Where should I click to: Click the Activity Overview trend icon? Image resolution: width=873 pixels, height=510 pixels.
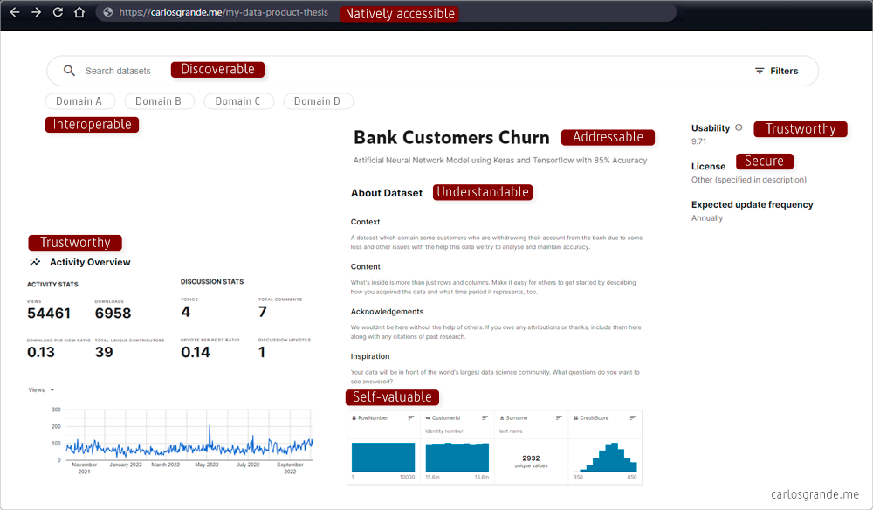tap(35, 262)
